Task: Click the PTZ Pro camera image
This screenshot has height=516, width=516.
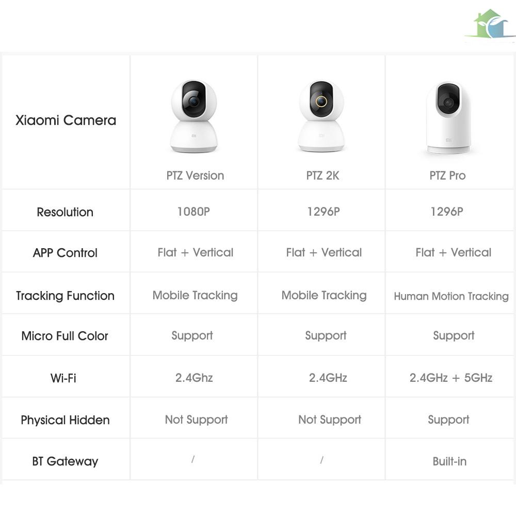Action: [448, 118]
